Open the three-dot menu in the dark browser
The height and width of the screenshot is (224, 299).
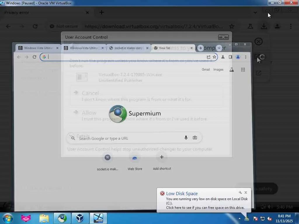291,26
